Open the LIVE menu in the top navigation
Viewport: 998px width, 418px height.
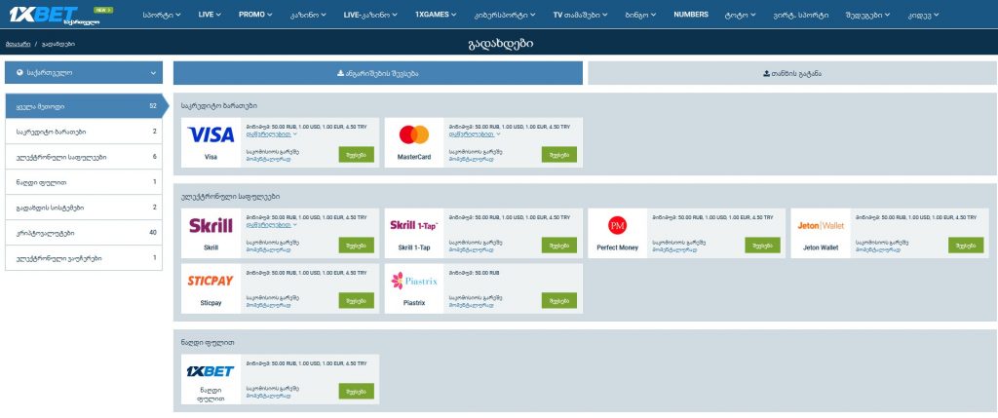tap(210, 15)
